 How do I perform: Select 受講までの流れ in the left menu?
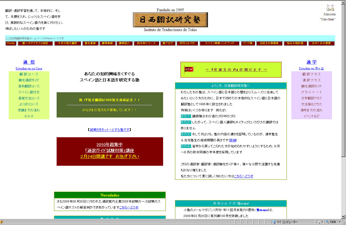click(29, 110)
